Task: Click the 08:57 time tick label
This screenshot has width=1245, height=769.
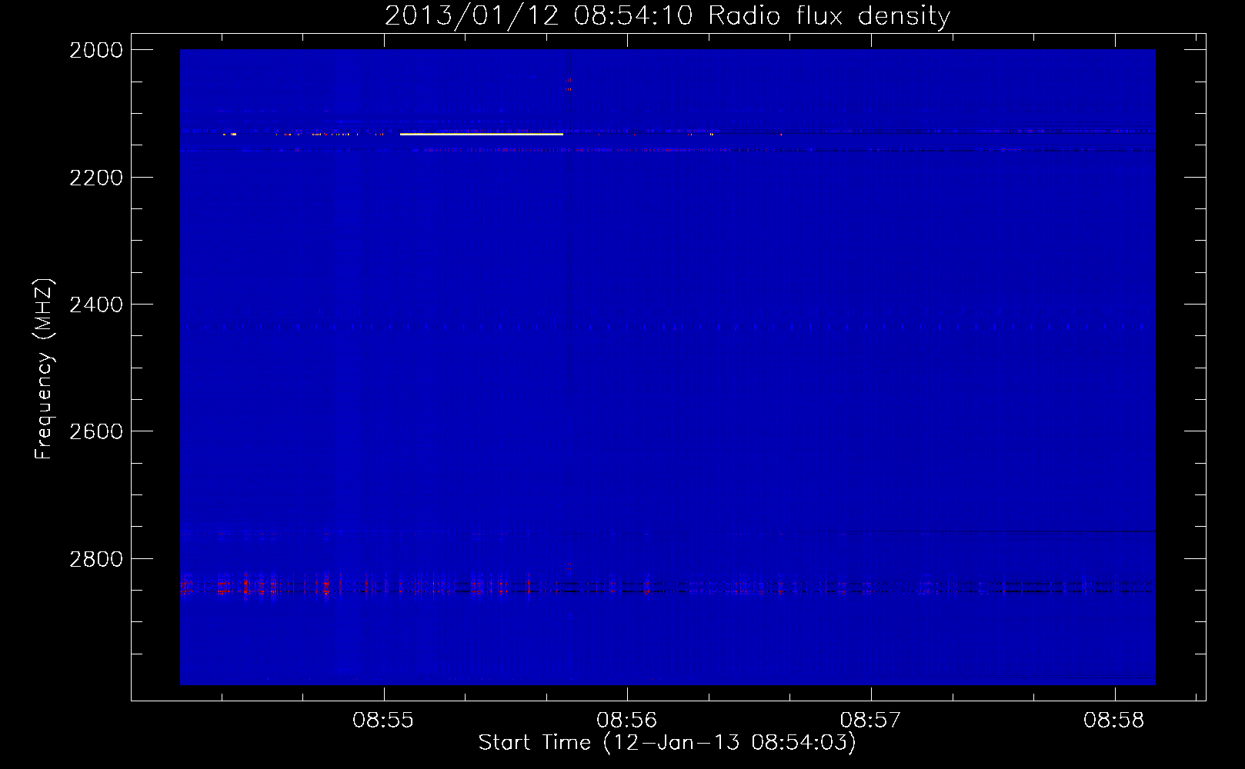Action: tap(870, 721)
